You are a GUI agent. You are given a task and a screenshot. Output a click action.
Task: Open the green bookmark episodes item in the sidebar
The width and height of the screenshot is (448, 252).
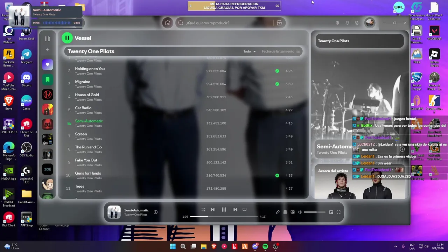click(48, 79)
